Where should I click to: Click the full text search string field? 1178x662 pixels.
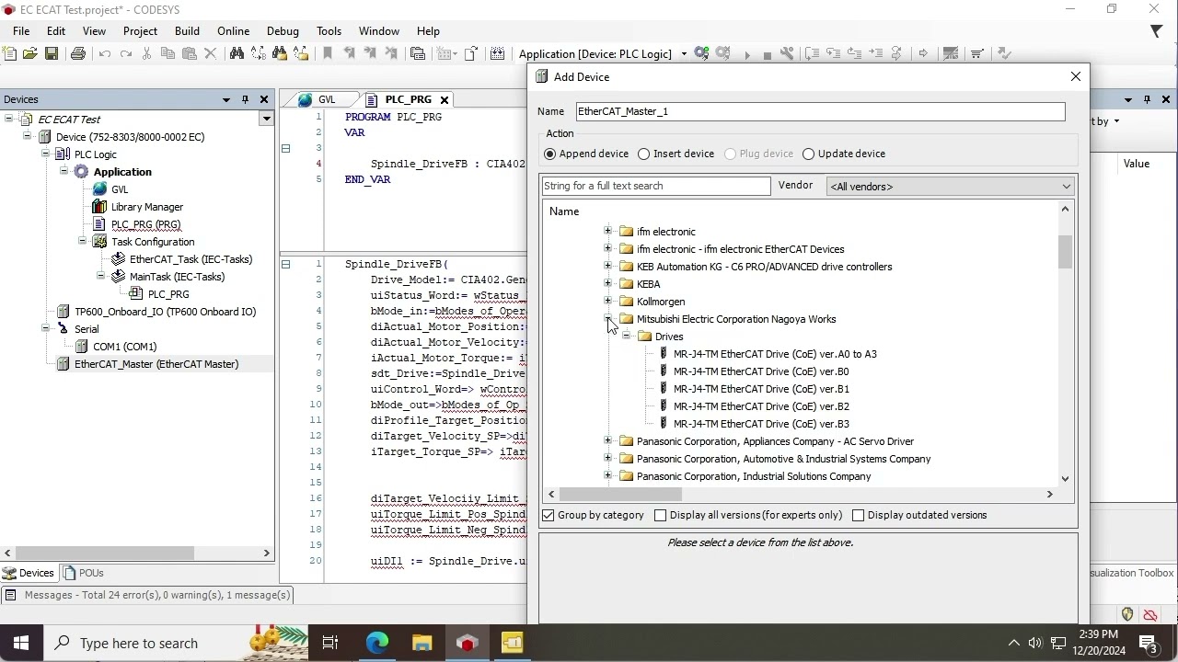[x=656, y=186]
